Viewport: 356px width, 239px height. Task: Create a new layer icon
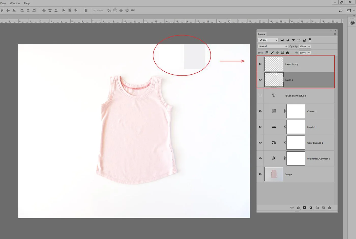pyautogui.click(x=323, y=208)
